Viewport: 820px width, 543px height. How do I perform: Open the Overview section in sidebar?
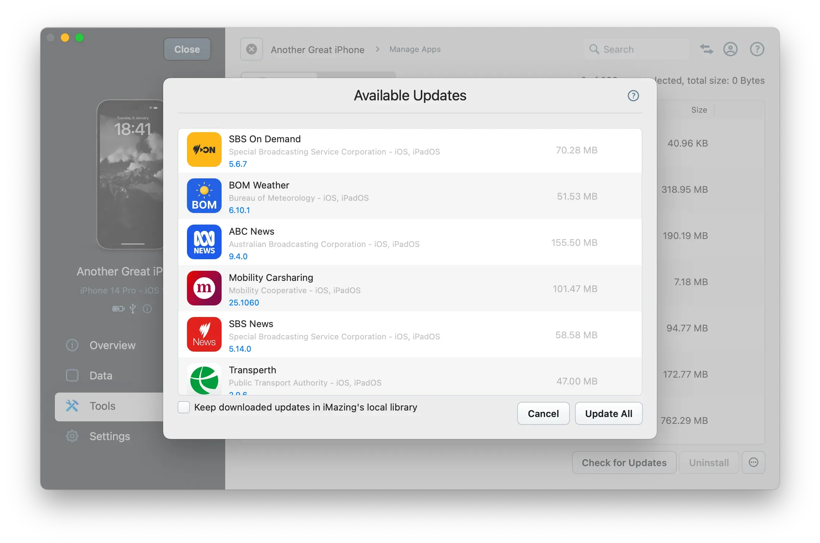72,345
